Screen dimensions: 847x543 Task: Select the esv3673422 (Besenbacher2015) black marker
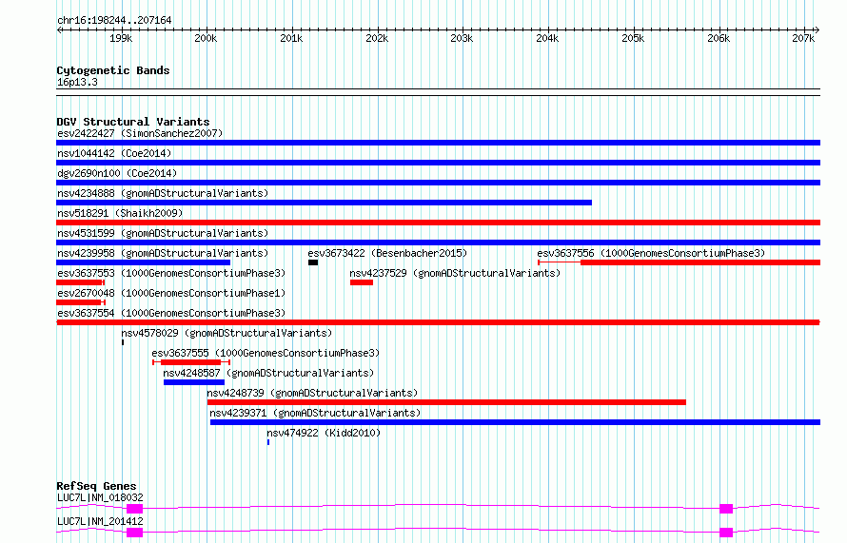click(313, 262)
